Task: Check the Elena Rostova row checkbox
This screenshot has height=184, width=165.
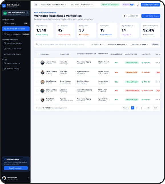Action: (x=37, y=82)
